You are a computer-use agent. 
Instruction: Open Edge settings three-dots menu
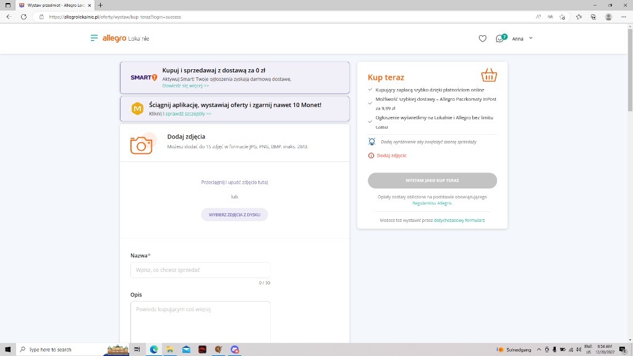click(x=624, y=17)
